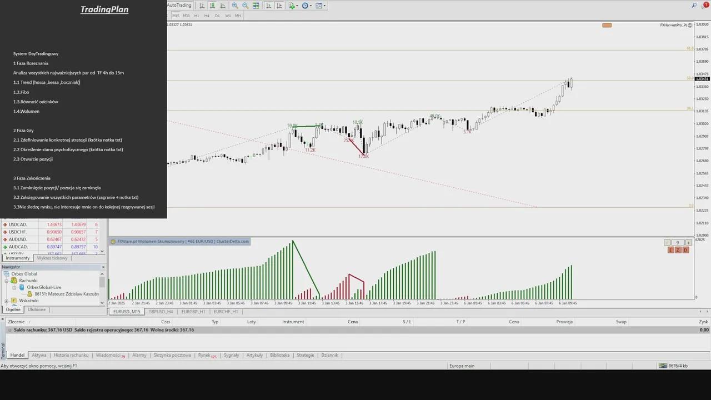The image size is (711, 400).
Task: Click the orange rectangle on chart
Action: point(607,25)
